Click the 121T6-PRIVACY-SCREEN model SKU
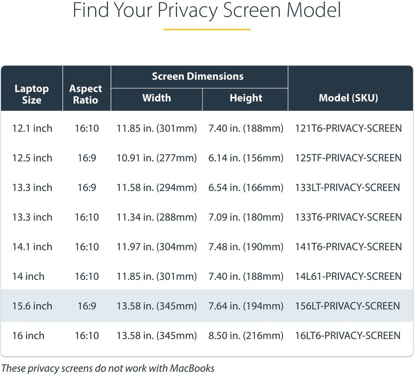Screen dimensions: 414x376 pos(348,128)
